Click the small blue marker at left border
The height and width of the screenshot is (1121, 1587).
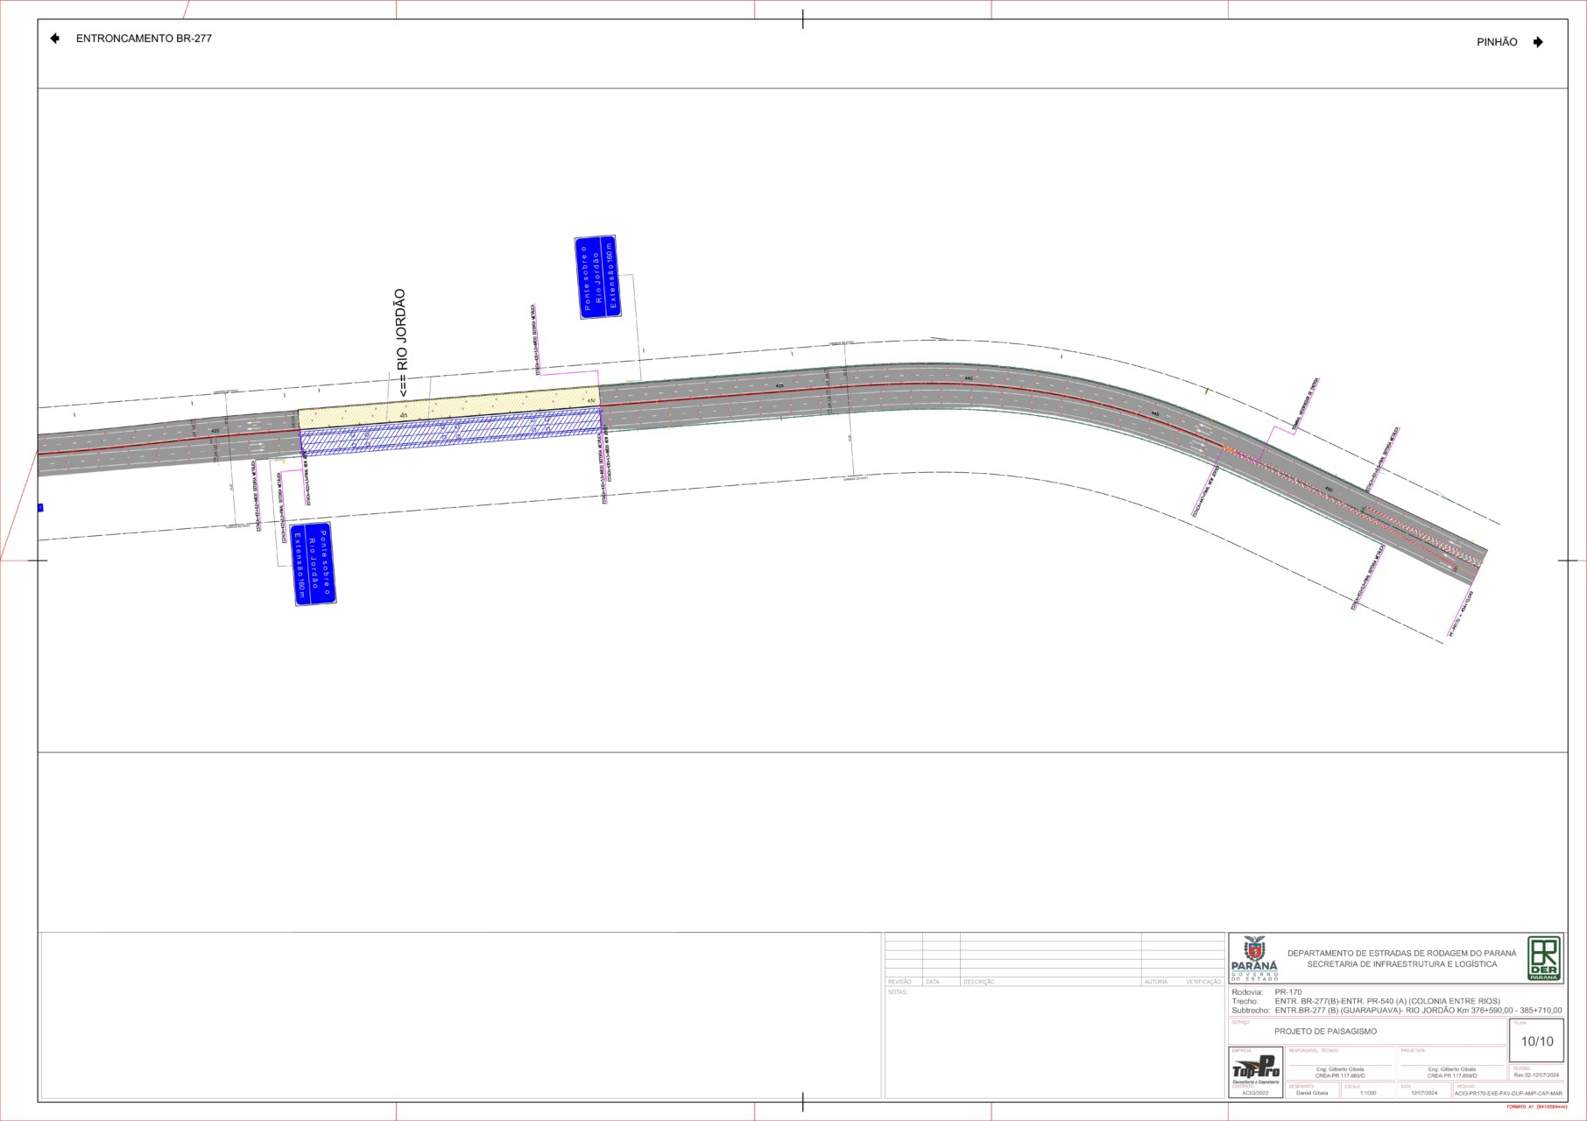pos(40,508)
